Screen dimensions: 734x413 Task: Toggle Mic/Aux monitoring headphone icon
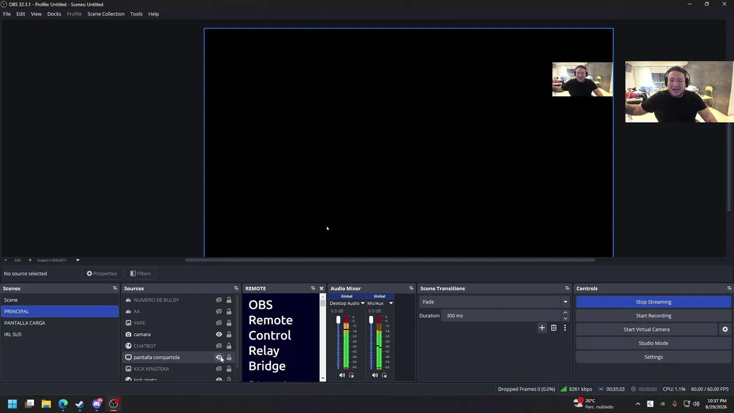tap(384, 375)
